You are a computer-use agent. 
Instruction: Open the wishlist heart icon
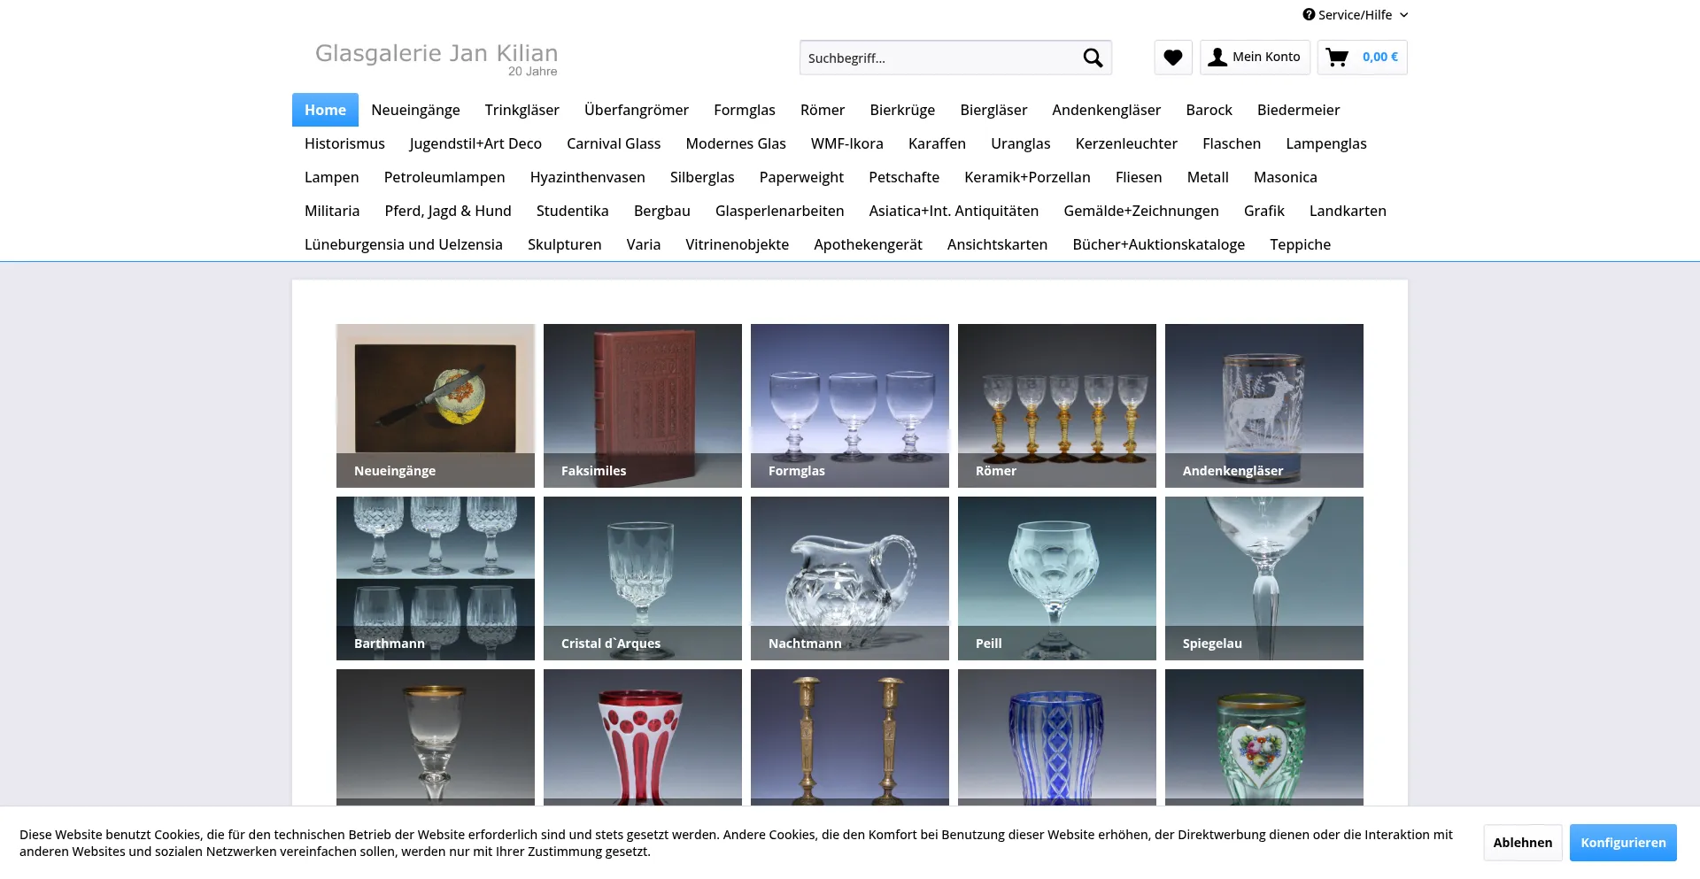pos(1173,58)
